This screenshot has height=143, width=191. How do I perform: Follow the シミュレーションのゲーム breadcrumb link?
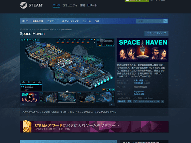pyautogui.click(x=47, y=29)
